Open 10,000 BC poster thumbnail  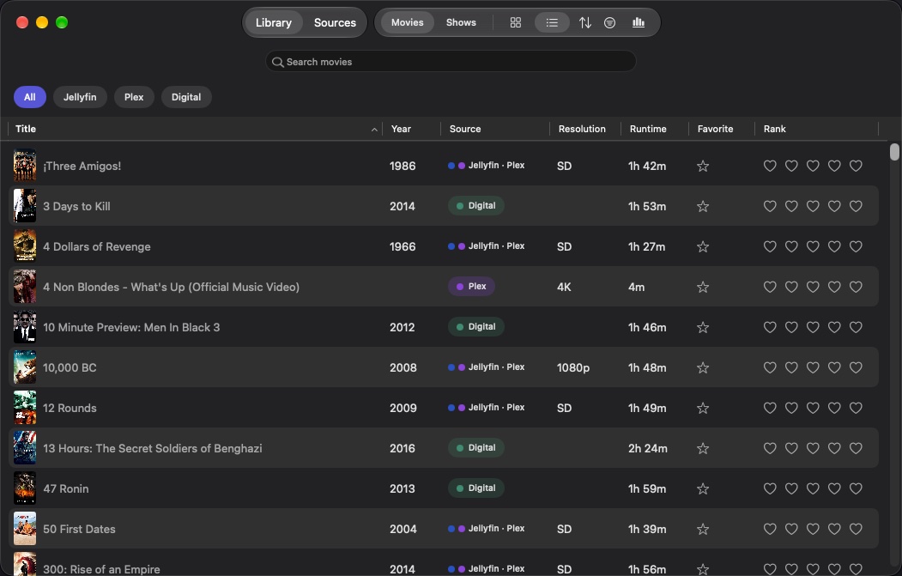[25, 367]
